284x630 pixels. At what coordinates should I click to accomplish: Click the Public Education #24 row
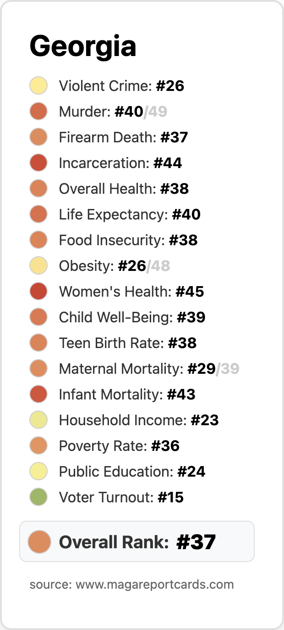tap(117, 472)
